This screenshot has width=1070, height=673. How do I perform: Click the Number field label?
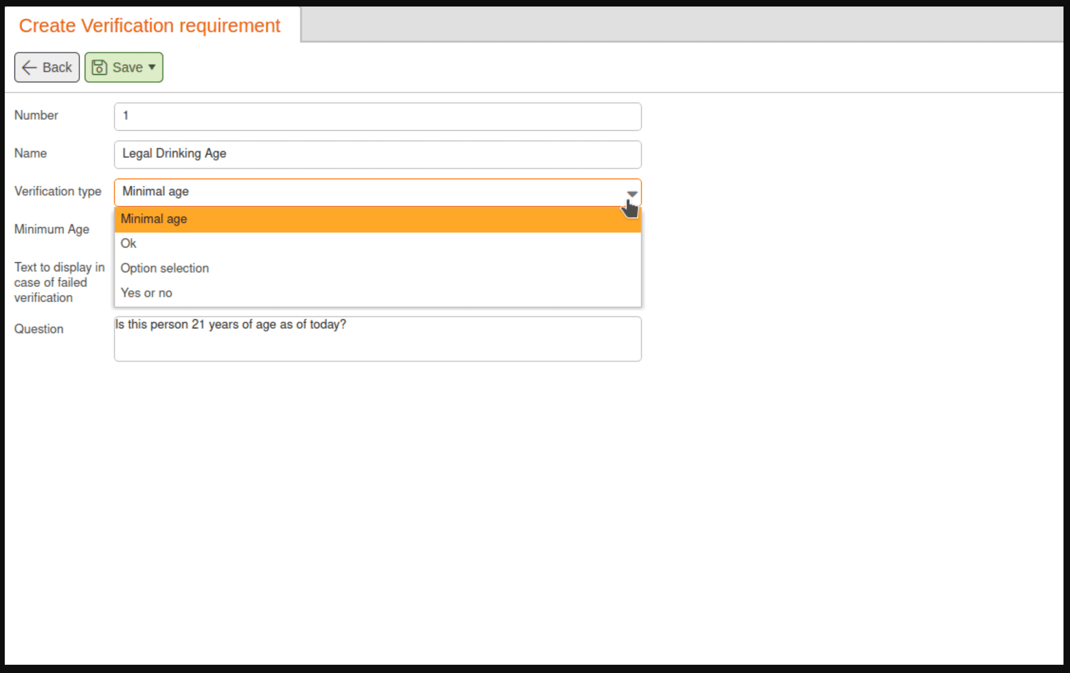(36, 115)
